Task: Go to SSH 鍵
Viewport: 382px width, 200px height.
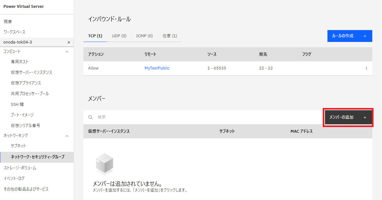Action: [17, 104]
